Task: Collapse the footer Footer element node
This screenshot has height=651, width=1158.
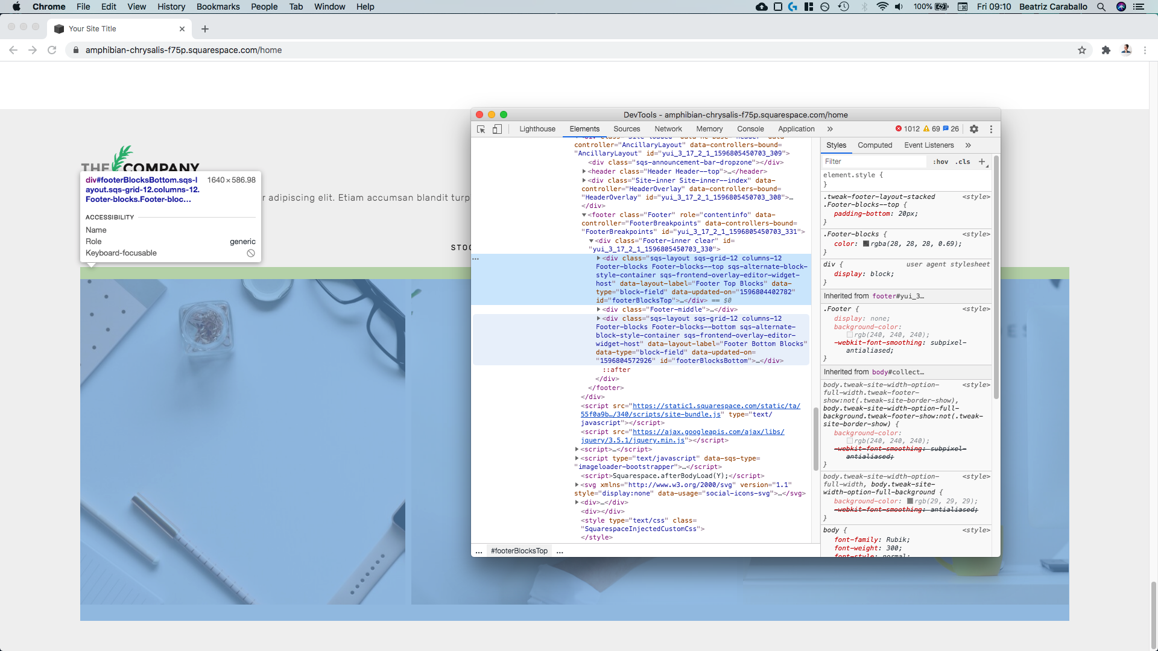Action: 584,215
